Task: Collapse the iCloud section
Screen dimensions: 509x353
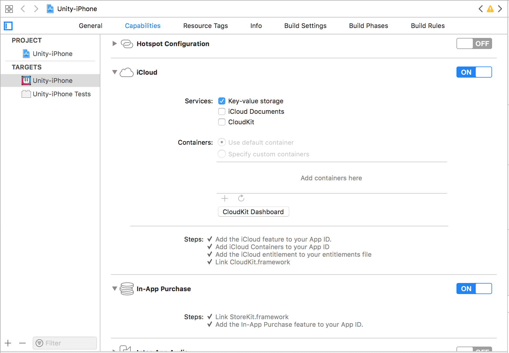Action: (x=115, y=72)
